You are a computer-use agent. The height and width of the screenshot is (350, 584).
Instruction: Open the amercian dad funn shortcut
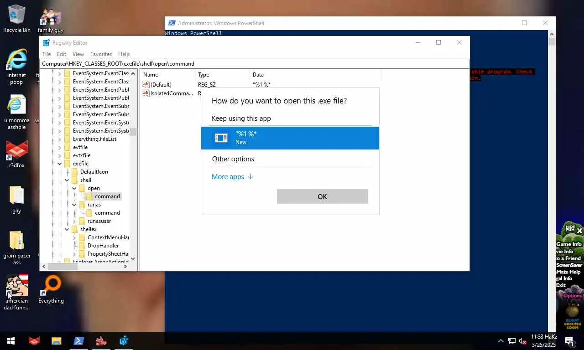16,292
